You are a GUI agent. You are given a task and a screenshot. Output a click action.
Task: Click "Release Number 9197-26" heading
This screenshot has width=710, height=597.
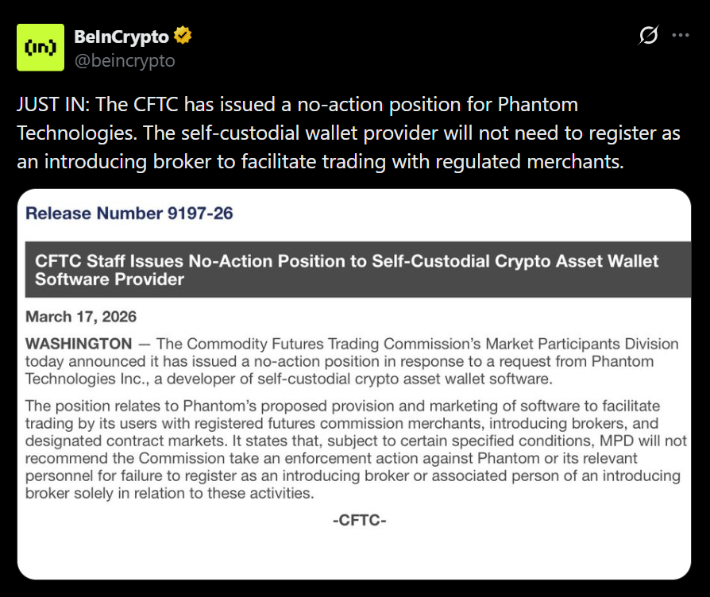click(129, 213)
